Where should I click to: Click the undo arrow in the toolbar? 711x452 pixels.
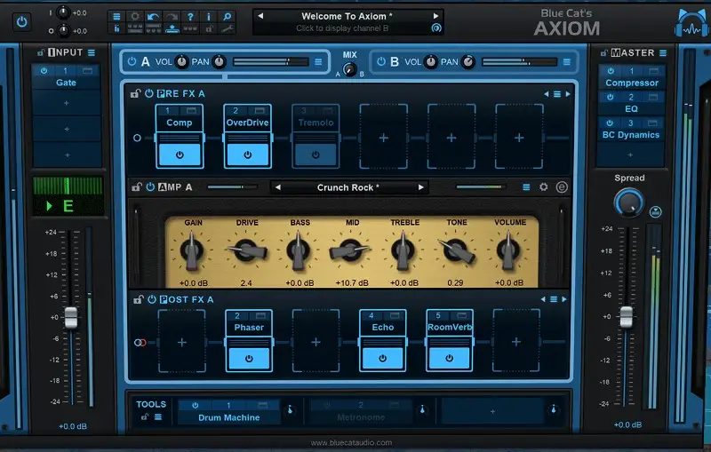(x=153, y=16)
